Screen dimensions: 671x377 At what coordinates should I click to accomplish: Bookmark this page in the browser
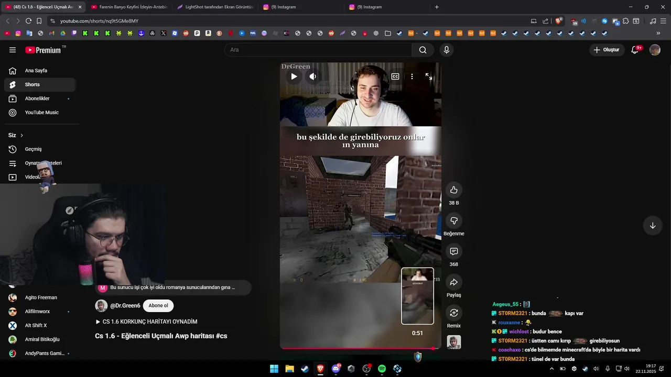(39, 21)
